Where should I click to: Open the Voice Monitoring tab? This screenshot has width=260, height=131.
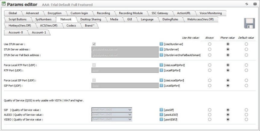point(210,13)
